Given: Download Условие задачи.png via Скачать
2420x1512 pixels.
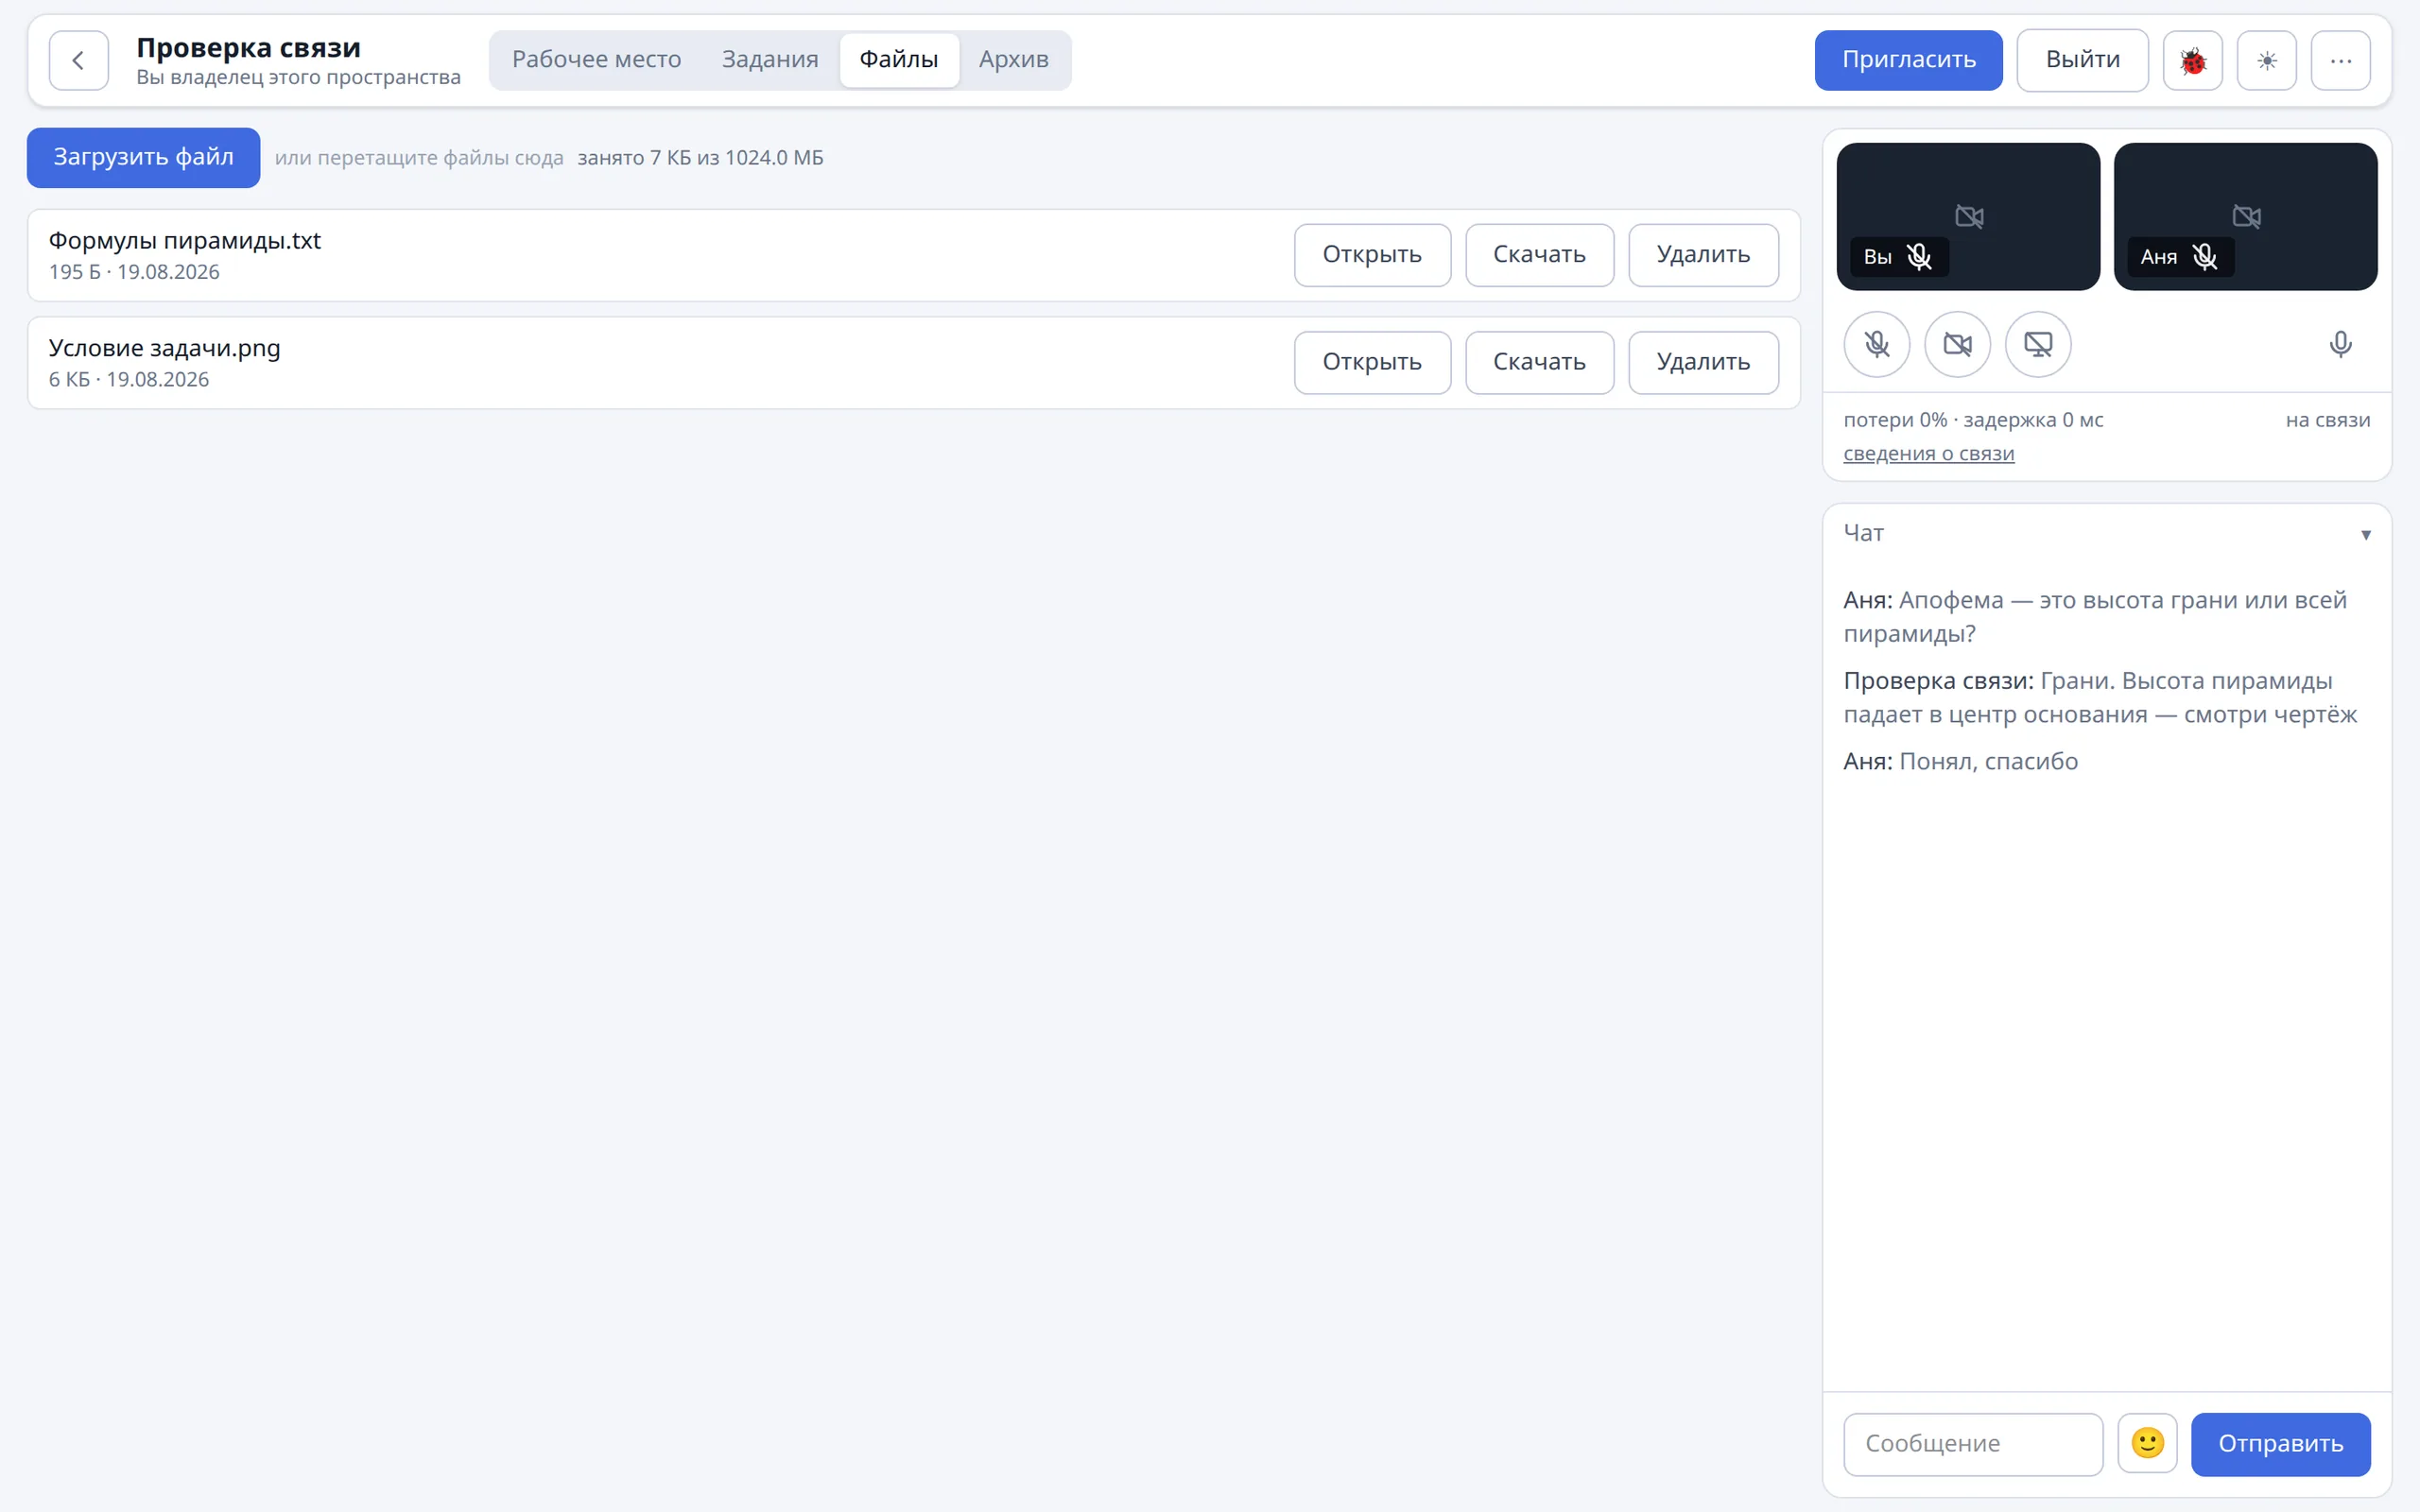Looking at the screenshot, I should coord(1539,362).
